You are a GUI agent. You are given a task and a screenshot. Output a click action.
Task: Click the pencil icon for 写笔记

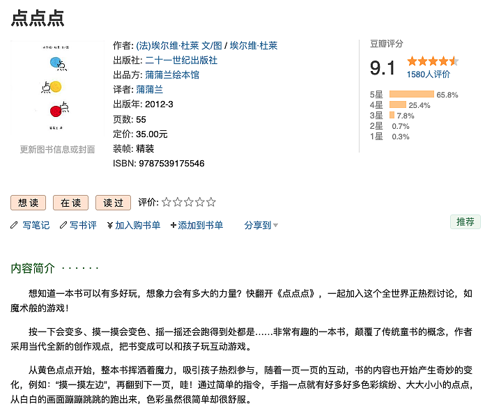click(15, 225)
